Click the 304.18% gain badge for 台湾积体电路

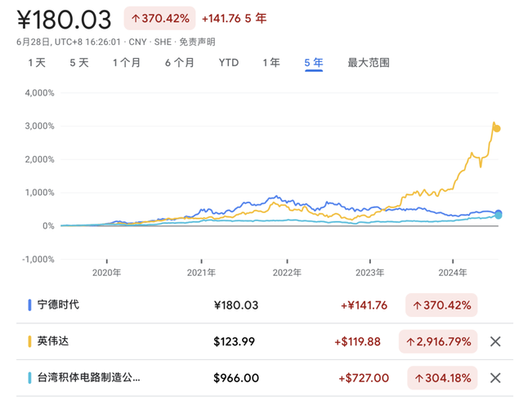click(x=441, y=378)
